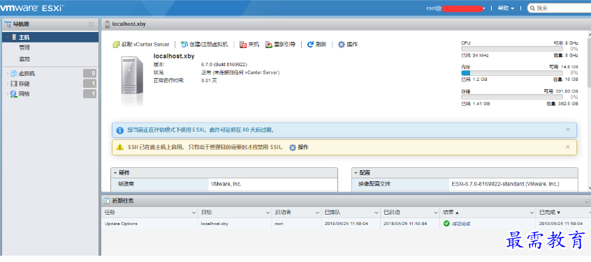The width and height of the screenshot is (591, 262).
Task: Dismiss the evaluation mode notice
Action: 568,130
